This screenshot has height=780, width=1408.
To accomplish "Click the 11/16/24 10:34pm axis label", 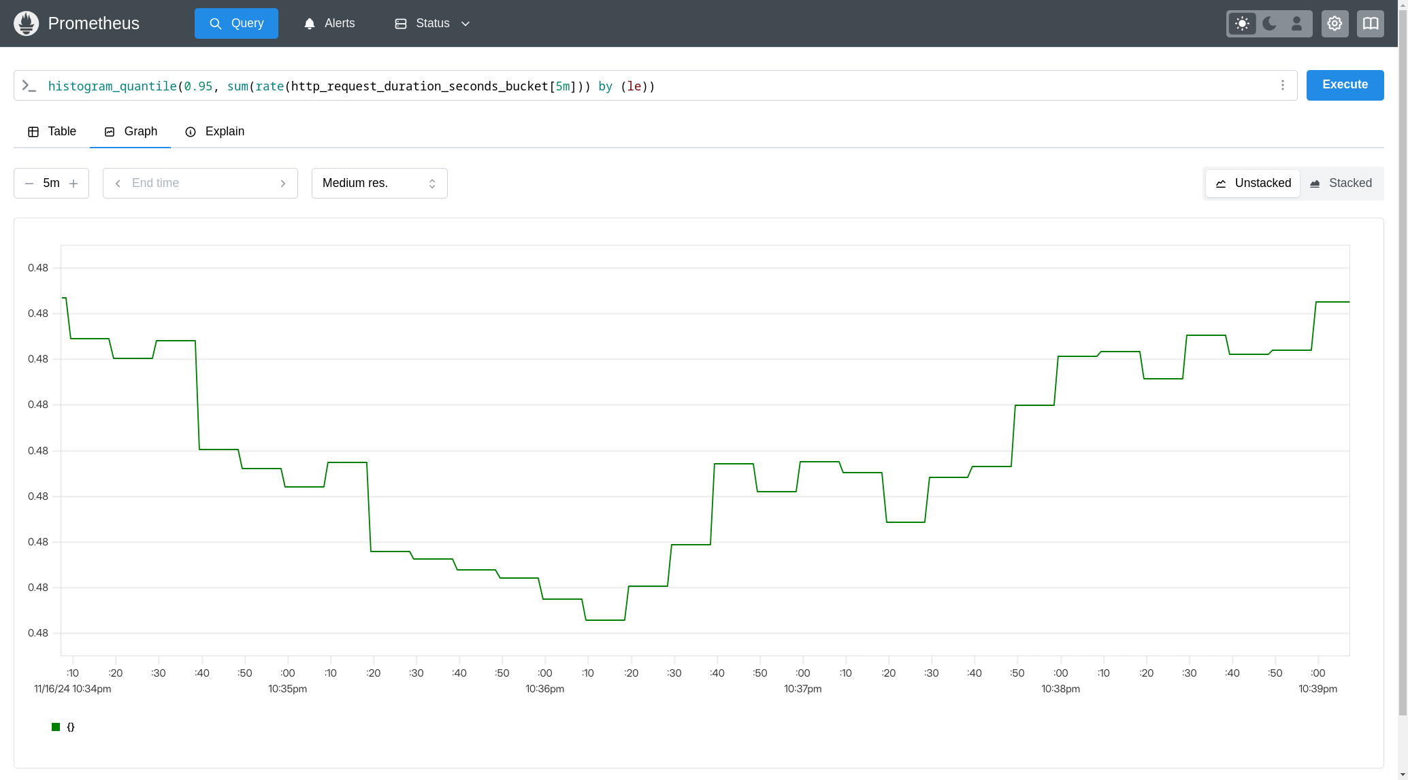I will [x=73, y=689].
